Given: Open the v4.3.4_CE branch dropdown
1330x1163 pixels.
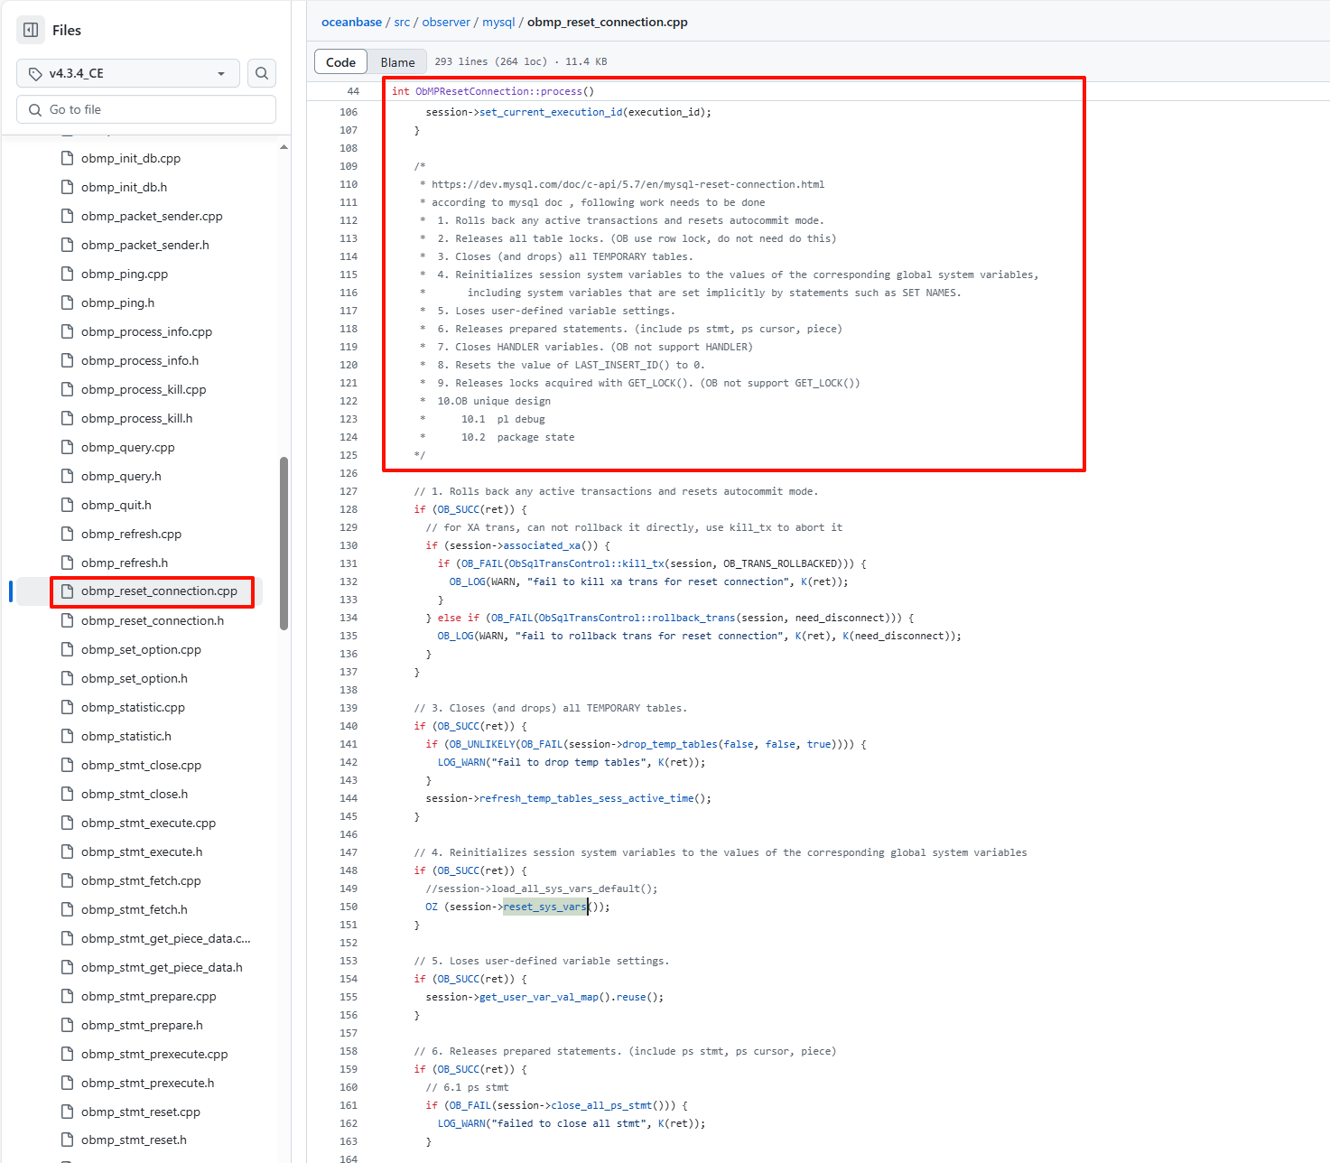Looking at the screenshot, I should (x=128, y=73).
